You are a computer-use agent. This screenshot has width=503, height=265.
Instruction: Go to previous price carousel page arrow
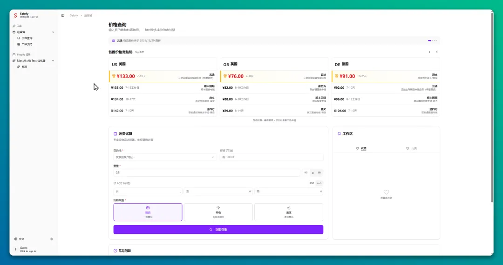tap(429, 52)
